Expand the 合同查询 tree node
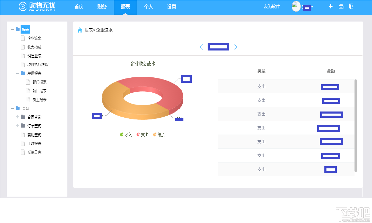Screen dimensions: 372x223 (17, 117)
